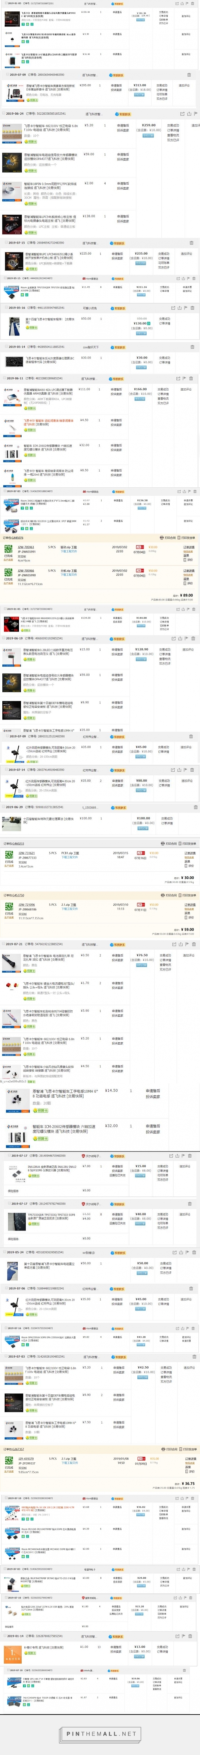Delete the 2019-06-29 order using its trash icon
The image size is (200, 1755).
[x=196, y=807]
